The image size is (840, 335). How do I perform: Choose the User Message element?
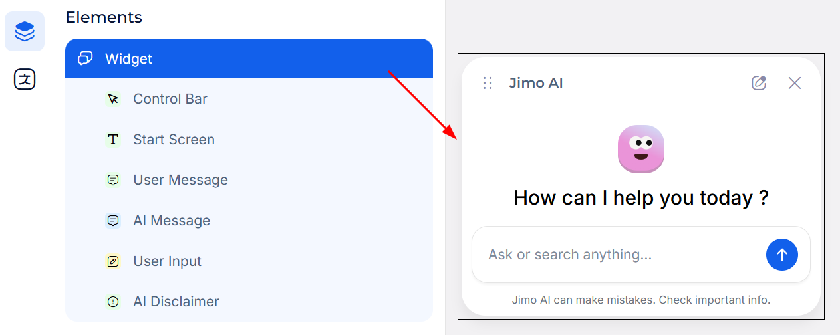[x=180, y=180]
